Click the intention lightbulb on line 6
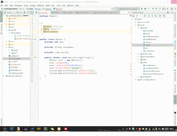 pyautogui.click(x=41, y=29)
